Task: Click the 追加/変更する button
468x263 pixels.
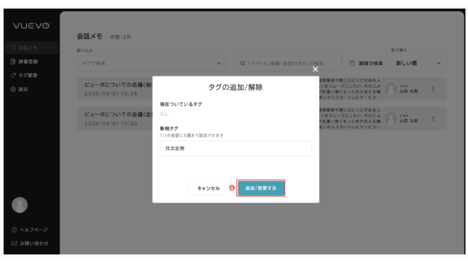Action: pyautogui.click(x=261, y=188)
